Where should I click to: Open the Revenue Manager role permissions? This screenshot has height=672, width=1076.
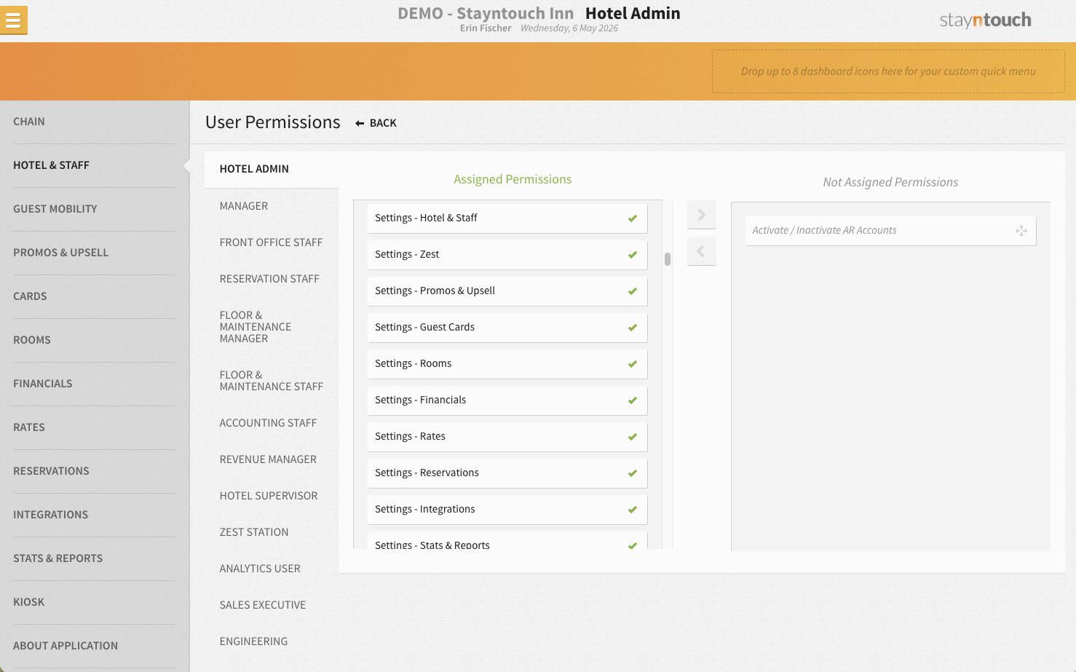(x=268, y=459)
